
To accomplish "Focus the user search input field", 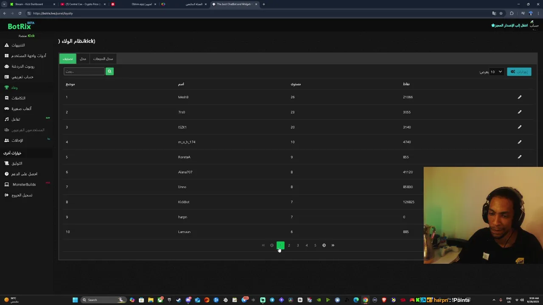I will click(84, 71).
